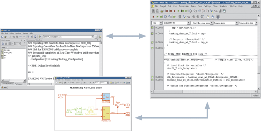Click the undo icon in MATLAB toolbar

pos(21,37)
